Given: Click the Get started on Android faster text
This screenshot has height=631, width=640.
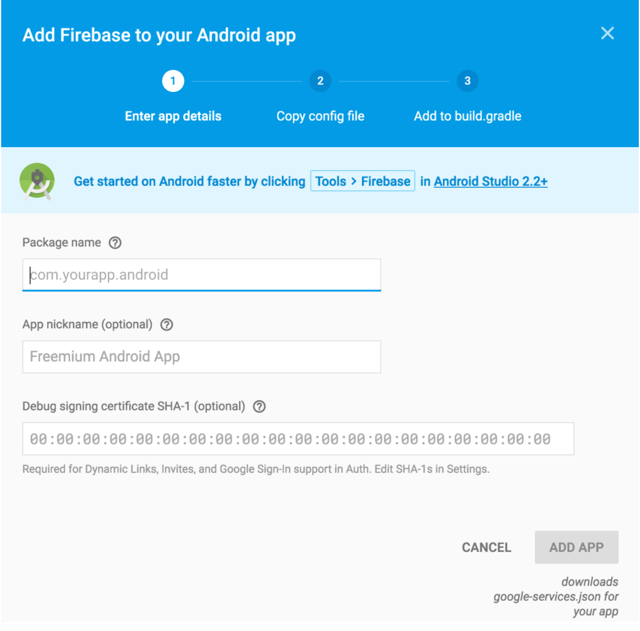Looking at the screenshot, I should [x=190, y=182].
